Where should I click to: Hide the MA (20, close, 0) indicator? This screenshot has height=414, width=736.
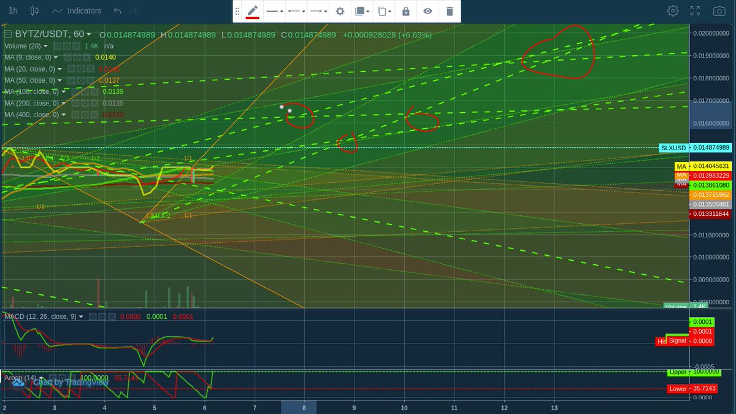point(71,69)
